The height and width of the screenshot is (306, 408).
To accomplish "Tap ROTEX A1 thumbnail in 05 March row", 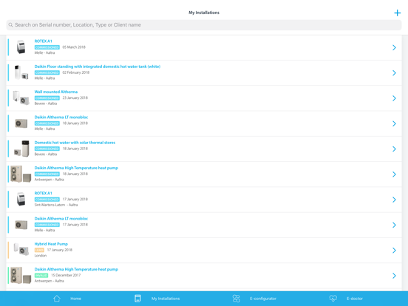I will (21, 47).
